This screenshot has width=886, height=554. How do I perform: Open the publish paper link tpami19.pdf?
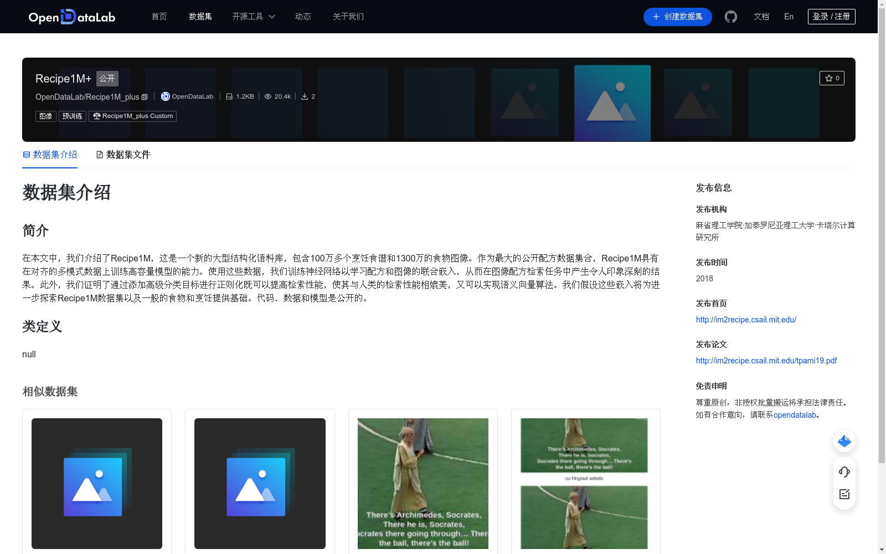point(766,361)
